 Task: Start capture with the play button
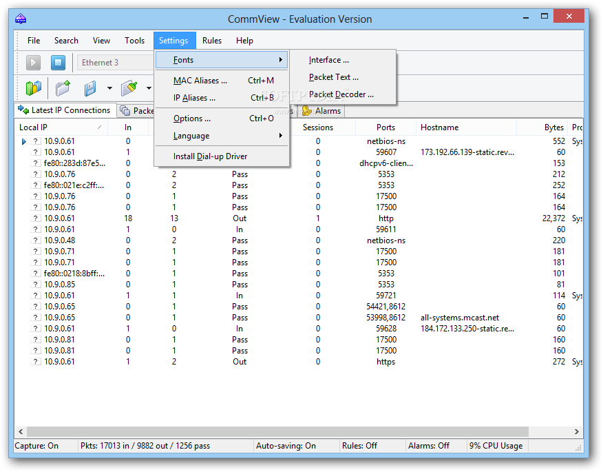(x=34, y=63)
